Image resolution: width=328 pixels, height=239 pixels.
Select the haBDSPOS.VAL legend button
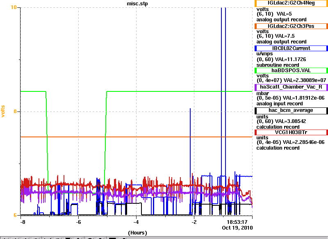pyautogui.click(x=291, y=71)
